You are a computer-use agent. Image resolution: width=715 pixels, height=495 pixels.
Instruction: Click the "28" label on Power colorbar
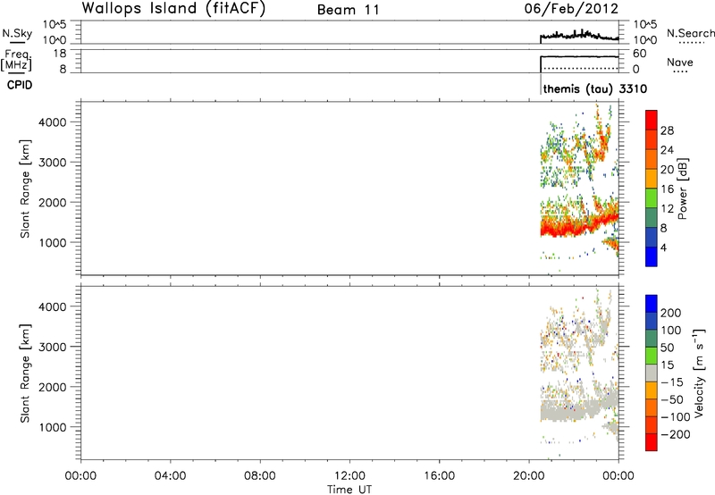point(667,130)
